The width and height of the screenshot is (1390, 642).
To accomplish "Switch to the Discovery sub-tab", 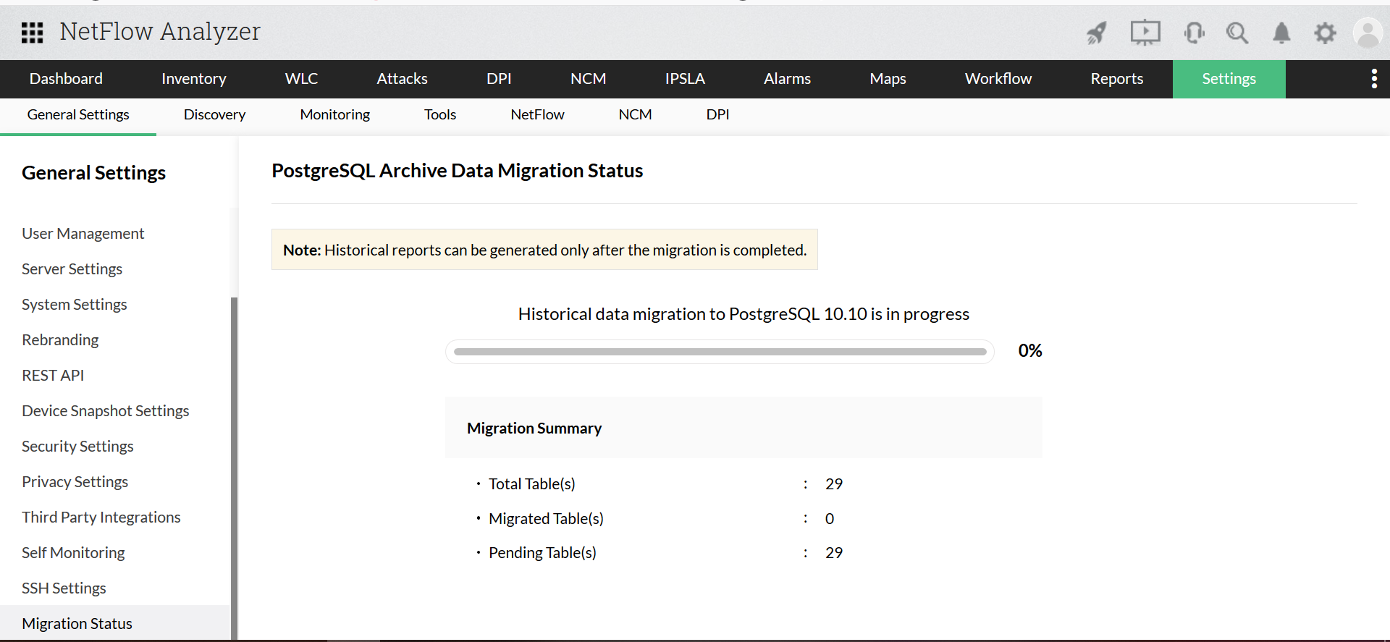I will coord(214,114).
